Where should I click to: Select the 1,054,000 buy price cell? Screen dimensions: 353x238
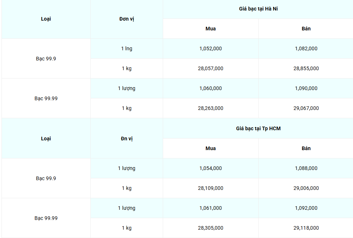click(x=210, y=168)
